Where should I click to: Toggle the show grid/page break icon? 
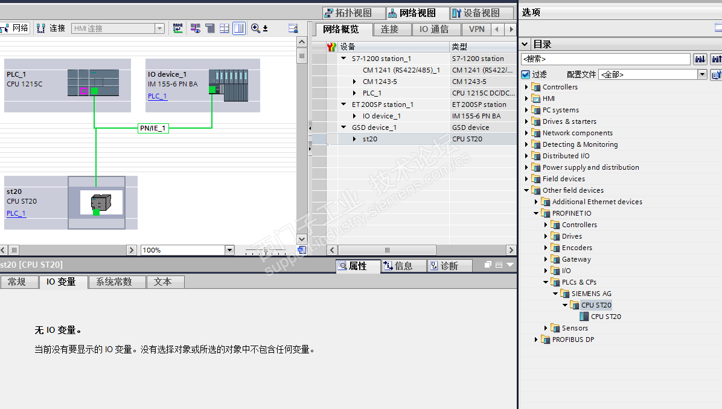click(x=224, y=28)
